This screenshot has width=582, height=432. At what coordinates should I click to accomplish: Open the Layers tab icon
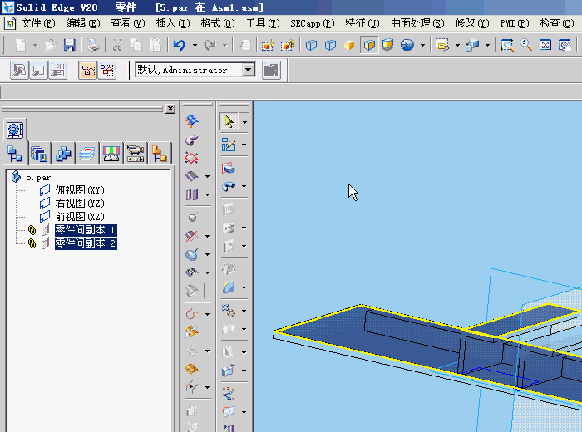click(87, 154)
